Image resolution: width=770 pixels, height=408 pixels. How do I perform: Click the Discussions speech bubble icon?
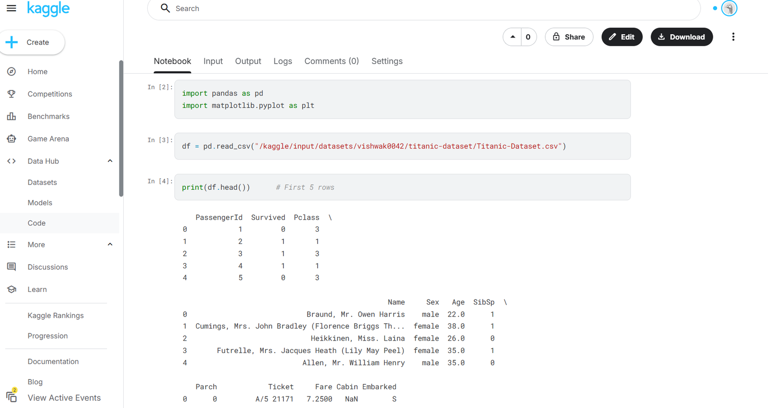pyautogui.click(x=12, y=267)
